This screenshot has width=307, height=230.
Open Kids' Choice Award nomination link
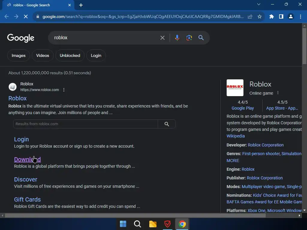[277, 195]
